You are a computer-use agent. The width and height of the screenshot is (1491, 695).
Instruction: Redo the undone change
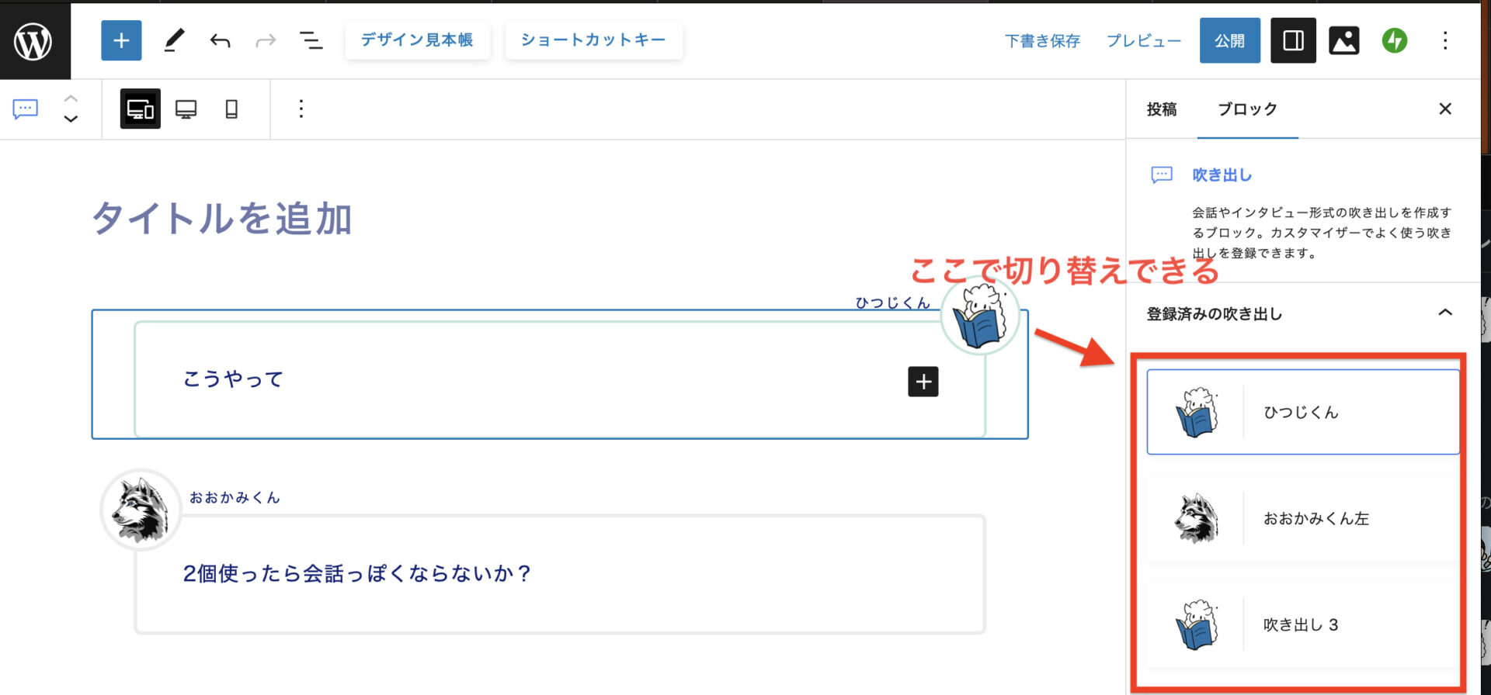pyautogui.click(x=266, y=40)
